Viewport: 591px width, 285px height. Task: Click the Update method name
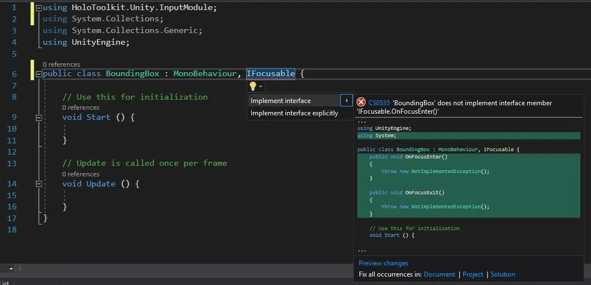click(x=101, y=184)
